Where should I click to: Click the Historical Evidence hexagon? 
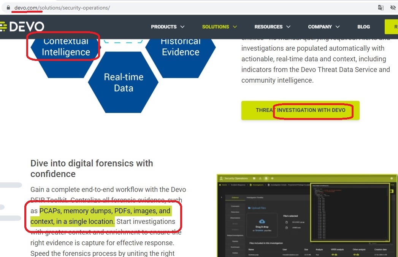(x=181, y=58)
